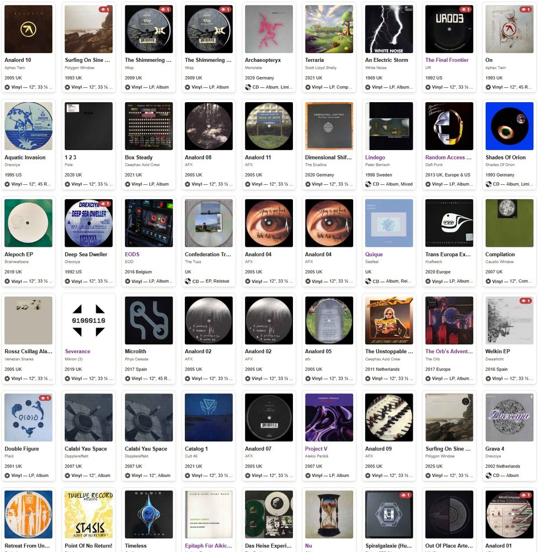
Task: Click the eye badge on Double Figure cover
Action: [x=44, y=398]
